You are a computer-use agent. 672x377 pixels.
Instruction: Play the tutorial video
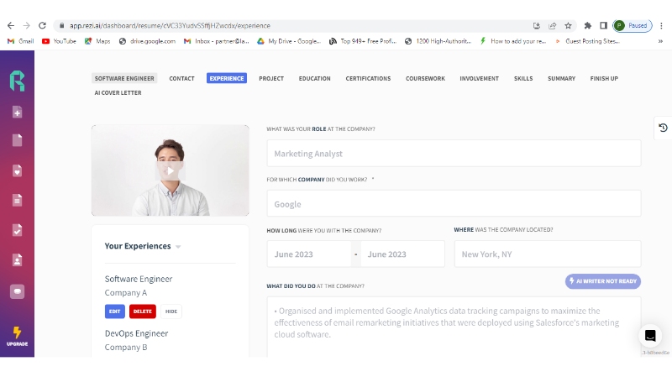tap(170, 170)
